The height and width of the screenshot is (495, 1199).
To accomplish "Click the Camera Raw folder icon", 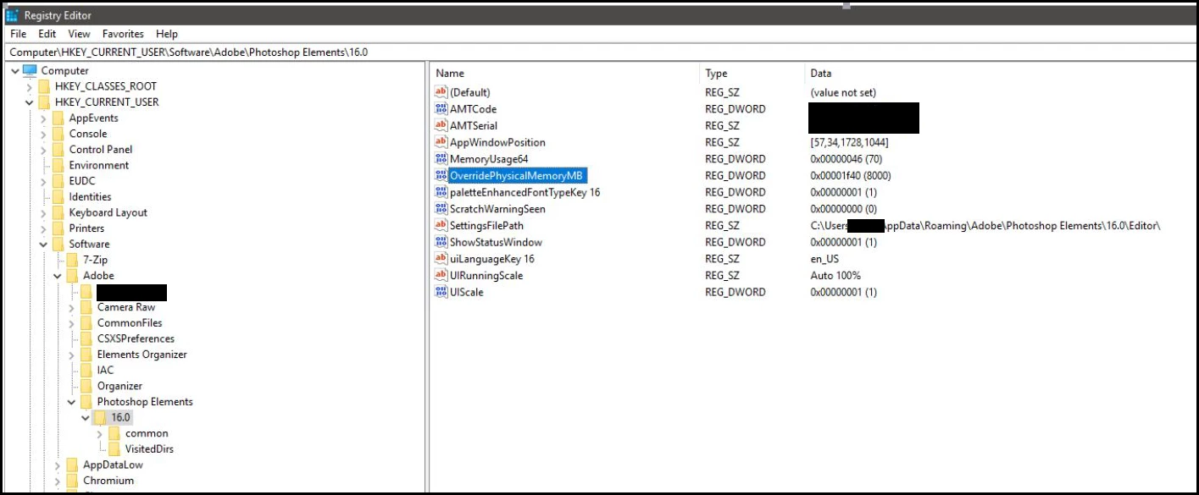I will click(x=86, y=307).
